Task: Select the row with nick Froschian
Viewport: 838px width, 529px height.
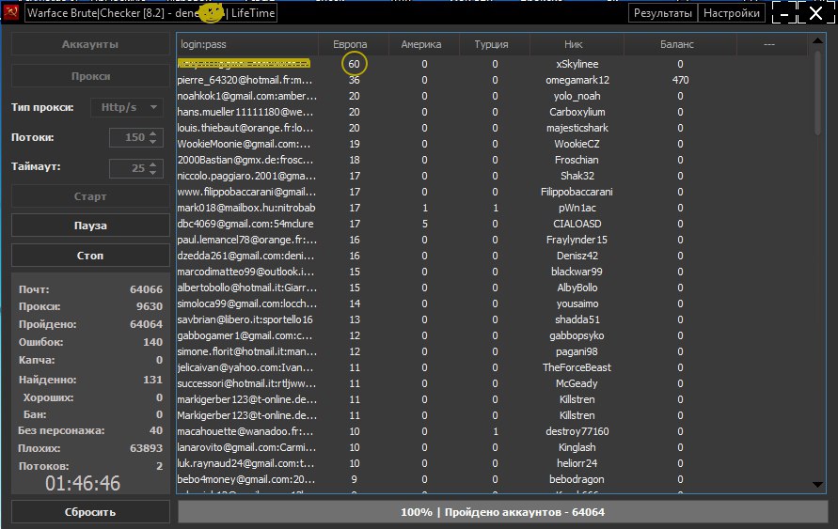Action: coord(492,160)
